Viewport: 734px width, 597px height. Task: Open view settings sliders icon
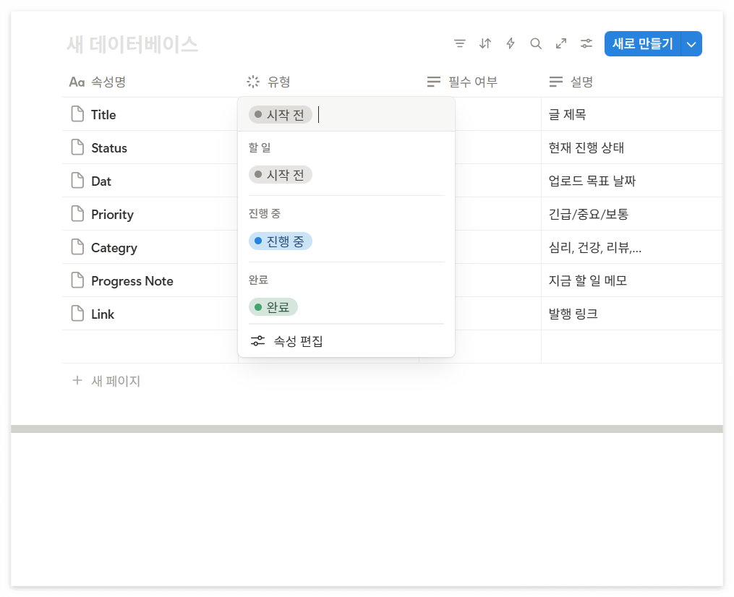[x=586, y=43]
